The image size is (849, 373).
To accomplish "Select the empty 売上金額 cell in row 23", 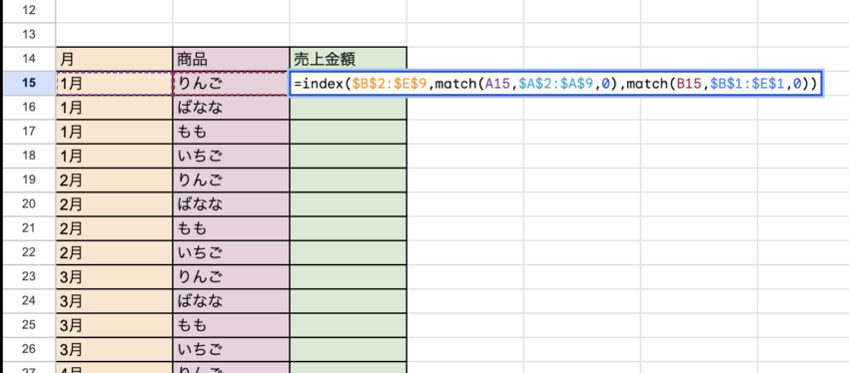I will click(349, 277).
